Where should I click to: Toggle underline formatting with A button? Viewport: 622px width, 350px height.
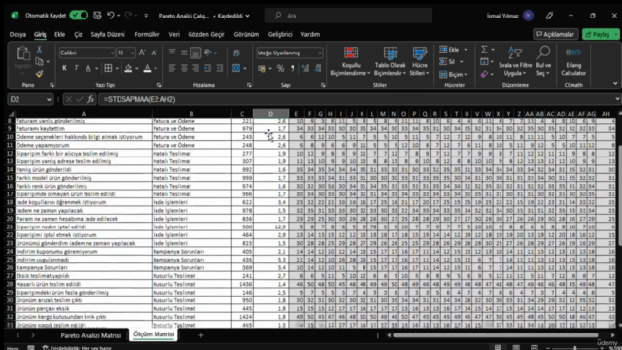coord(88,68)
